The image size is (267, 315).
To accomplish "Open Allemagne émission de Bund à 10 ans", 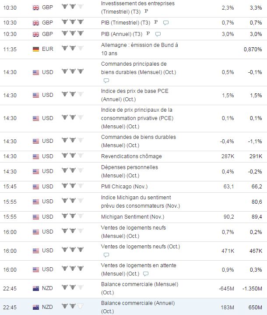I will point(140,49).
